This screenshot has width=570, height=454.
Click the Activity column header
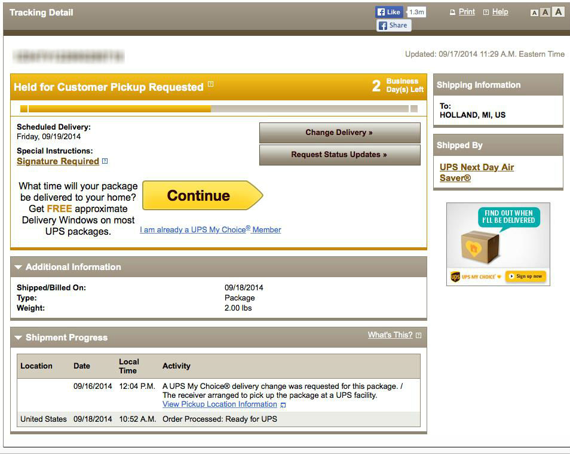click(x=176, y=366)
